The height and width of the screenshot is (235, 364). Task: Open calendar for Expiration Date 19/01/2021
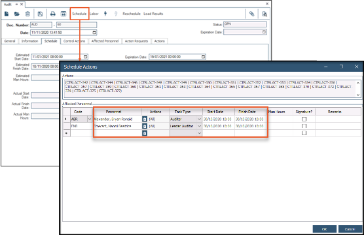click(203, 57)
